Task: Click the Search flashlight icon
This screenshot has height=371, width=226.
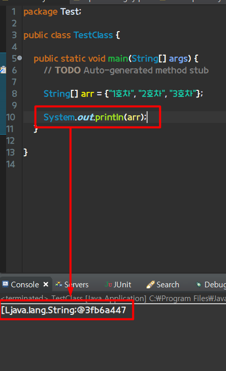Action: coord(150,284)
